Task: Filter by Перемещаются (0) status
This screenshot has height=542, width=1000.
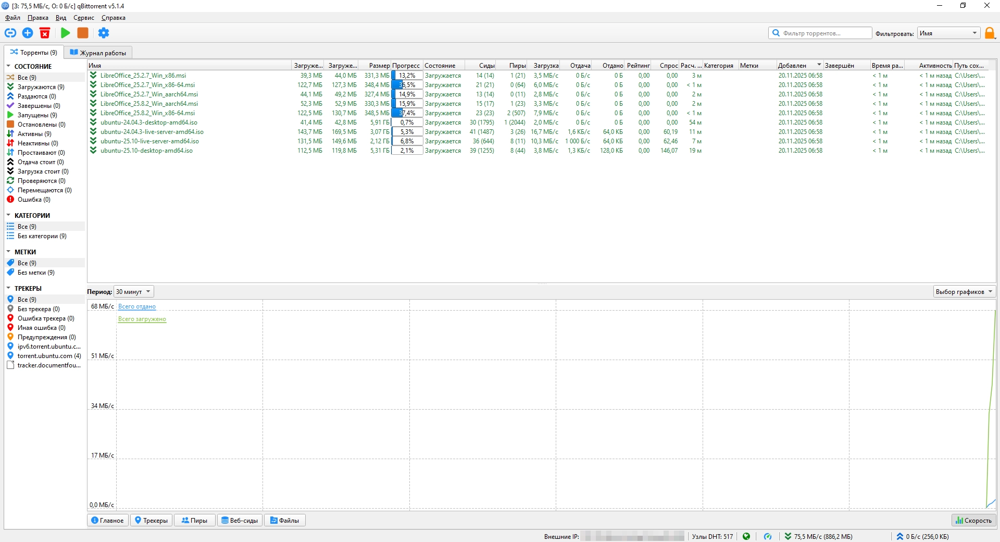Action: coord(44,190)
